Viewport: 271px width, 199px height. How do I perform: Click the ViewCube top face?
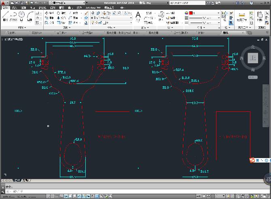pyautogui.click(x=253, y=58)
